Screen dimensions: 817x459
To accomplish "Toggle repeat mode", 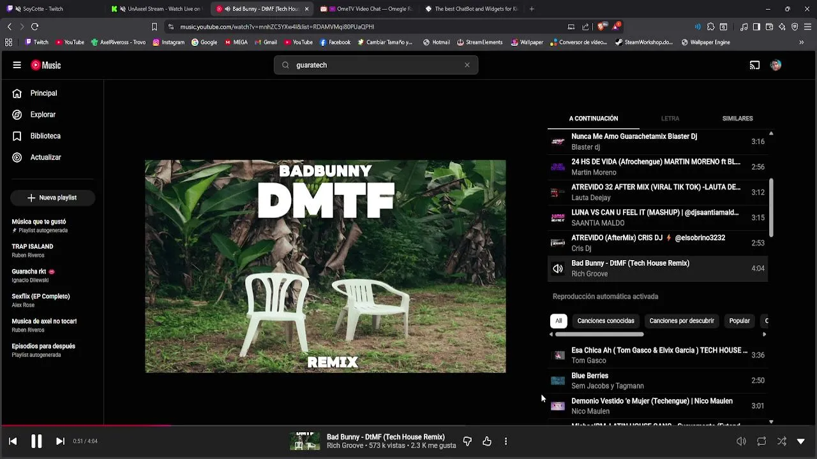I will (x=761, y=441).
